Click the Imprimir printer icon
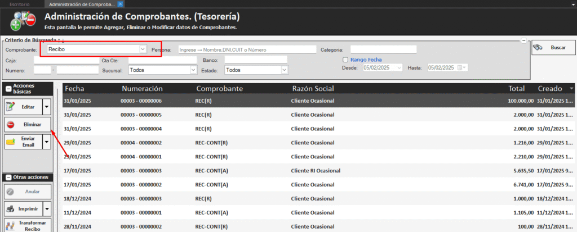 [x=11, y=210]
